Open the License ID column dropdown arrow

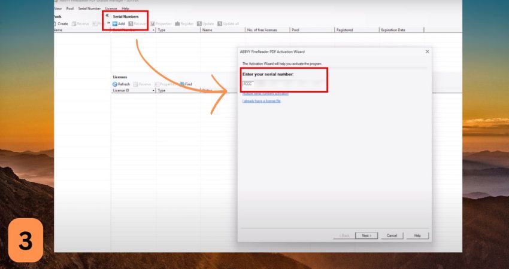tap(154, 90)
